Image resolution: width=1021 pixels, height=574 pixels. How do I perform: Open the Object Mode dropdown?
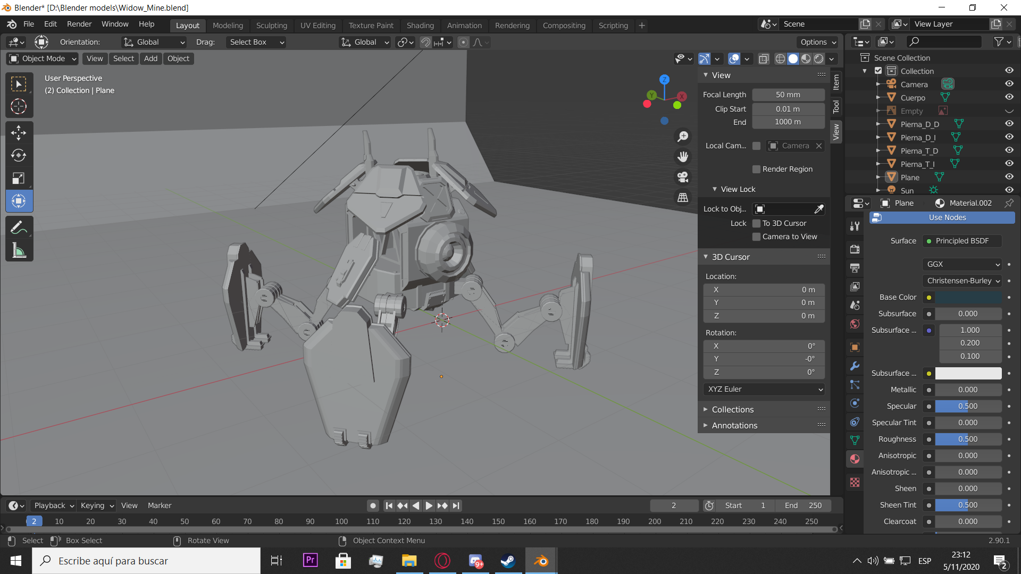[43, 58]
